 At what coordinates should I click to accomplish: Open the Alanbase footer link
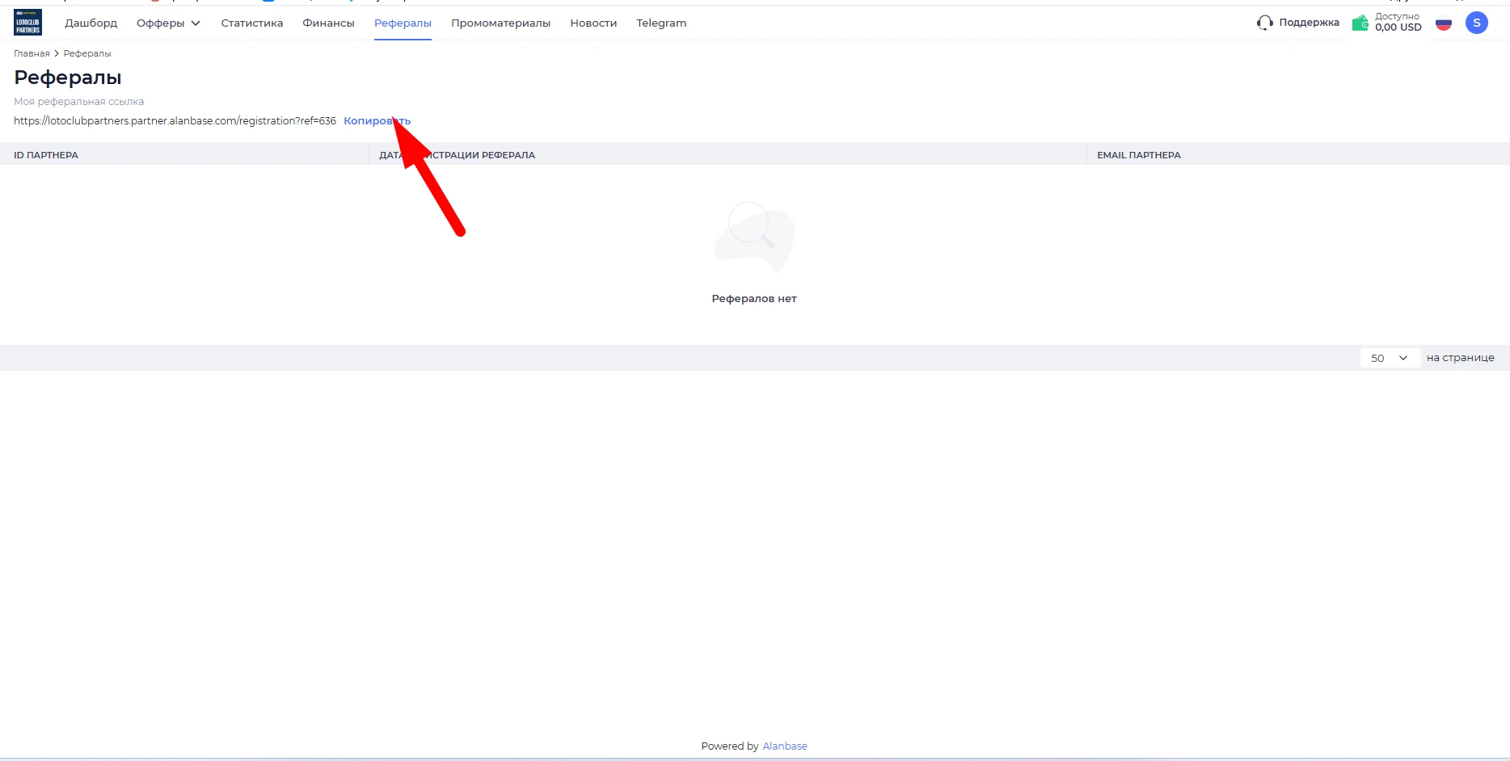click(x=785, y=746)
